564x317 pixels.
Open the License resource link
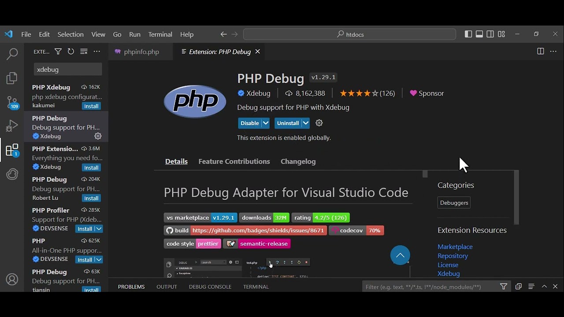click(448, 265)
